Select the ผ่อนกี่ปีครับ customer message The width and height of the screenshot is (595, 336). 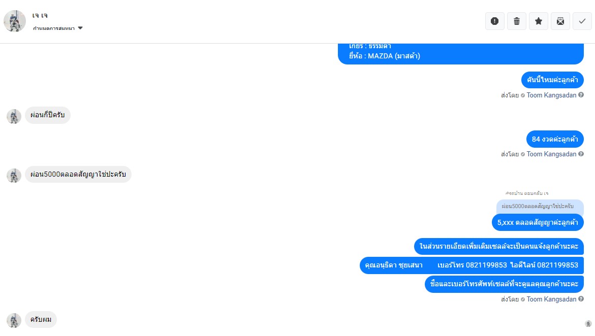click(48, 115)
